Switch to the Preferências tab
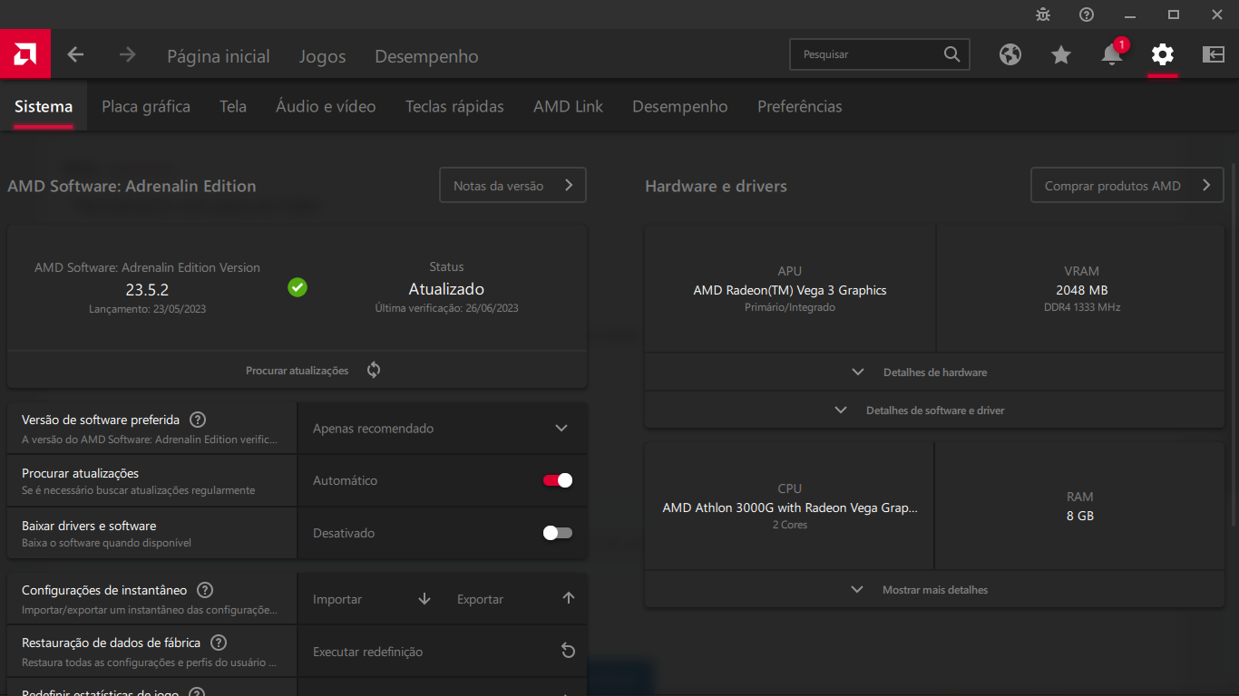This screenshot has height=696, width=1239. pyautogui.click(x=800, y=106)
